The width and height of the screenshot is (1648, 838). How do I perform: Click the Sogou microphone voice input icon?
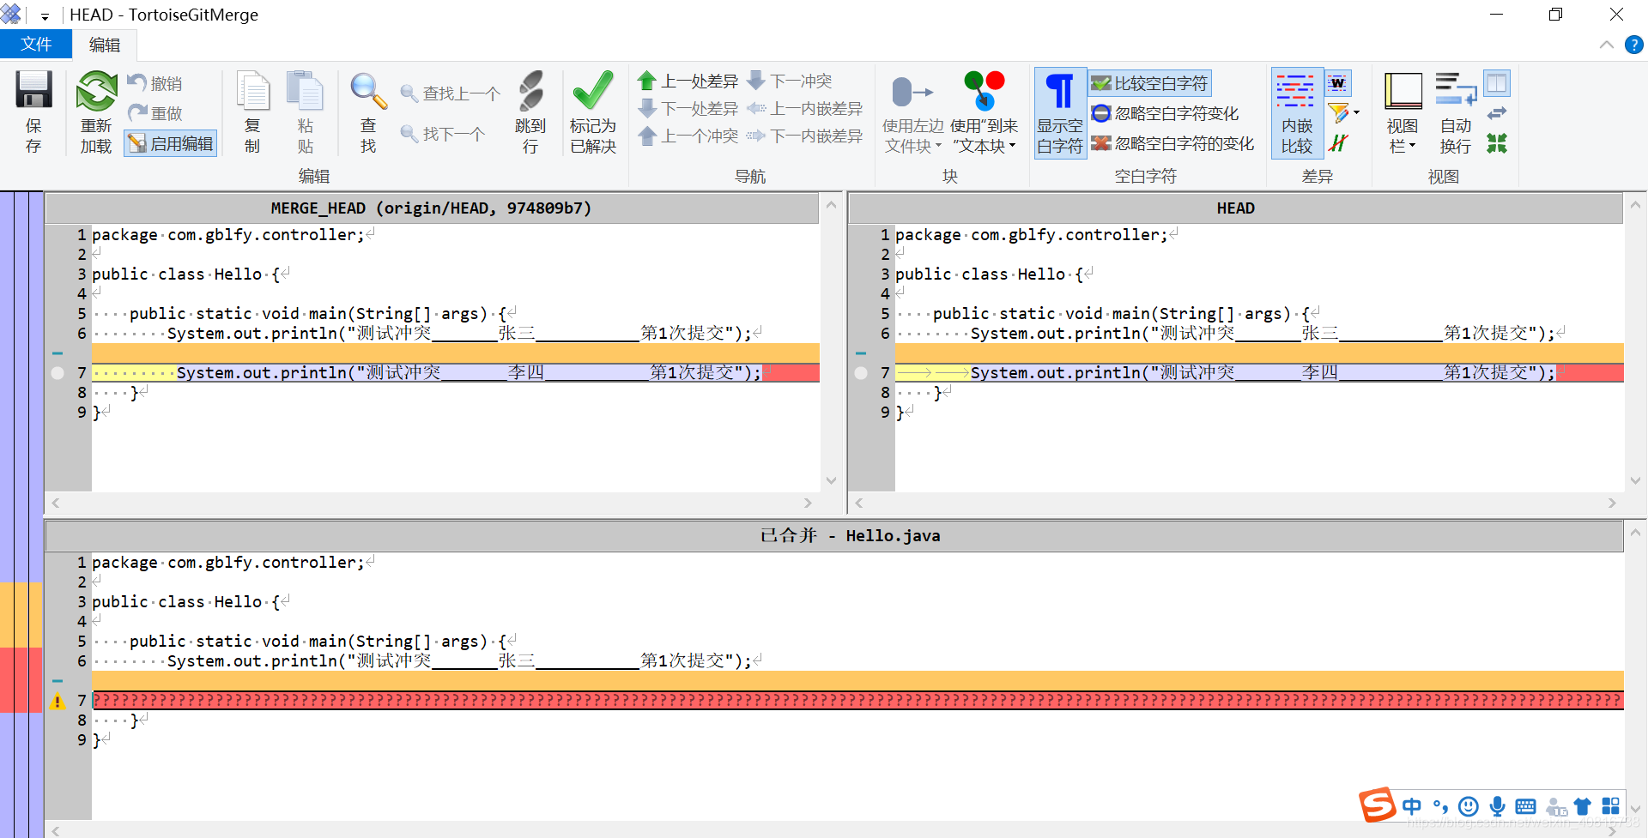(1497, 806)
